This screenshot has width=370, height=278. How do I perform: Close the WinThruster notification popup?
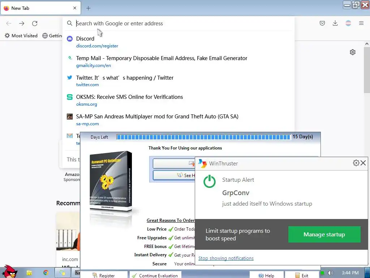point(363,163)
